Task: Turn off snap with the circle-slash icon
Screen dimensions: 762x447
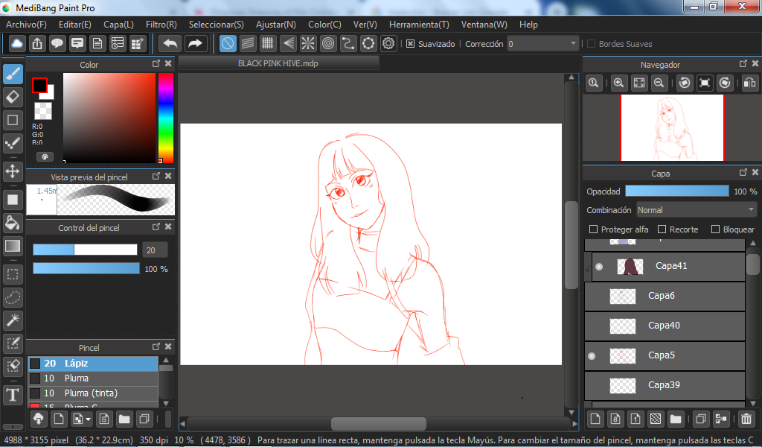Action: click(228, 44)
